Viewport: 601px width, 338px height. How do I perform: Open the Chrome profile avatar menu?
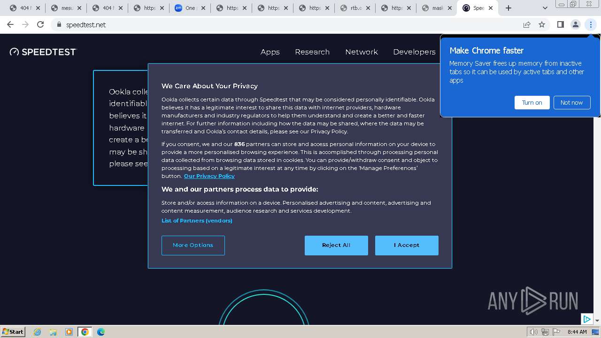tap(575, 24)
